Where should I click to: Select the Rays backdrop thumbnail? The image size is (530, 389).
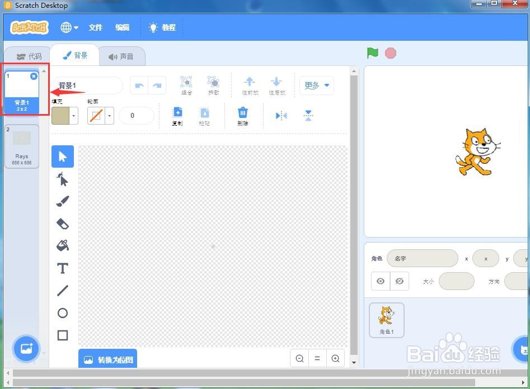(x=22, y=146)
